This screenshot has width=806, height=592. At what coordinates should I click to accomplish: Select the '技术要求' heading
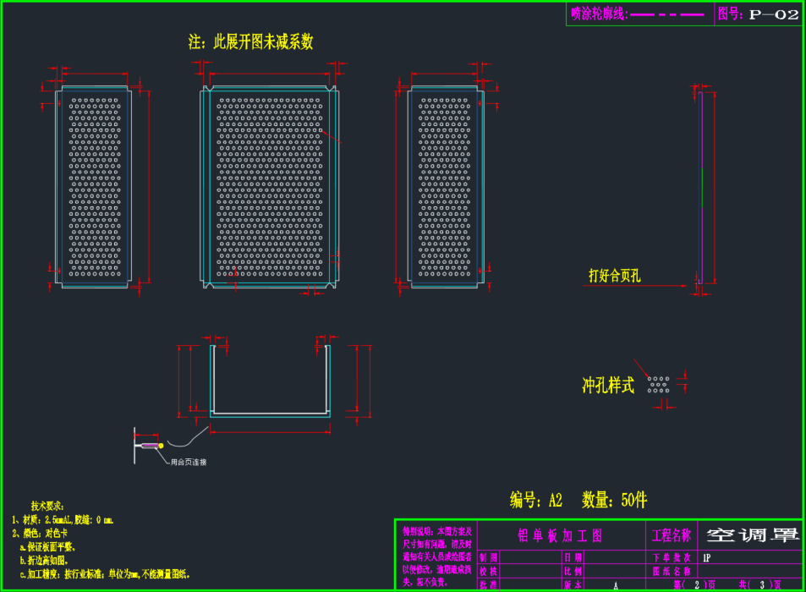click(53, 505)
